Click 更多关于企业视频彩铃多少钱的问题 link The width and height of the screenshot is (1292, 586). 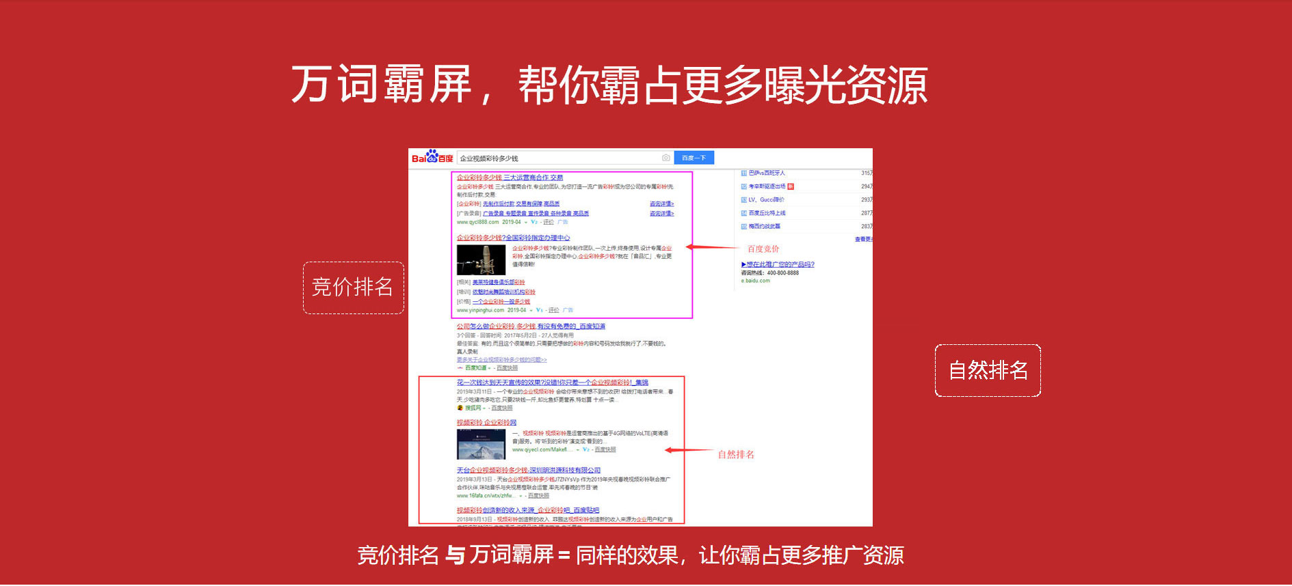(502, 359)
